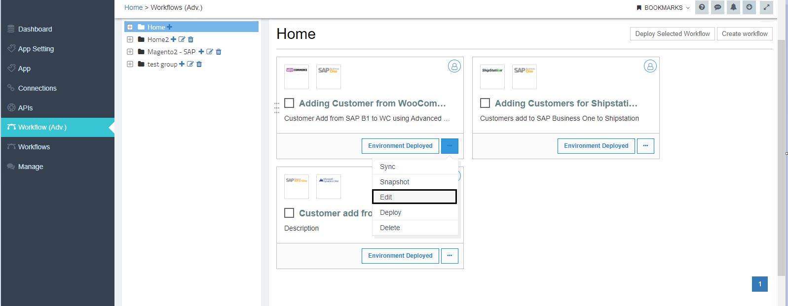Click the page 1 pagination button
The height and width of the screenshot is (306, 788).
[x=759, y=284]
